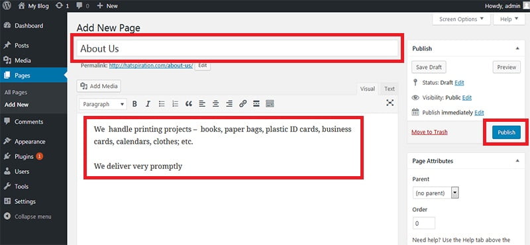Open Plugins menu in sidebar

click(24, 156)
